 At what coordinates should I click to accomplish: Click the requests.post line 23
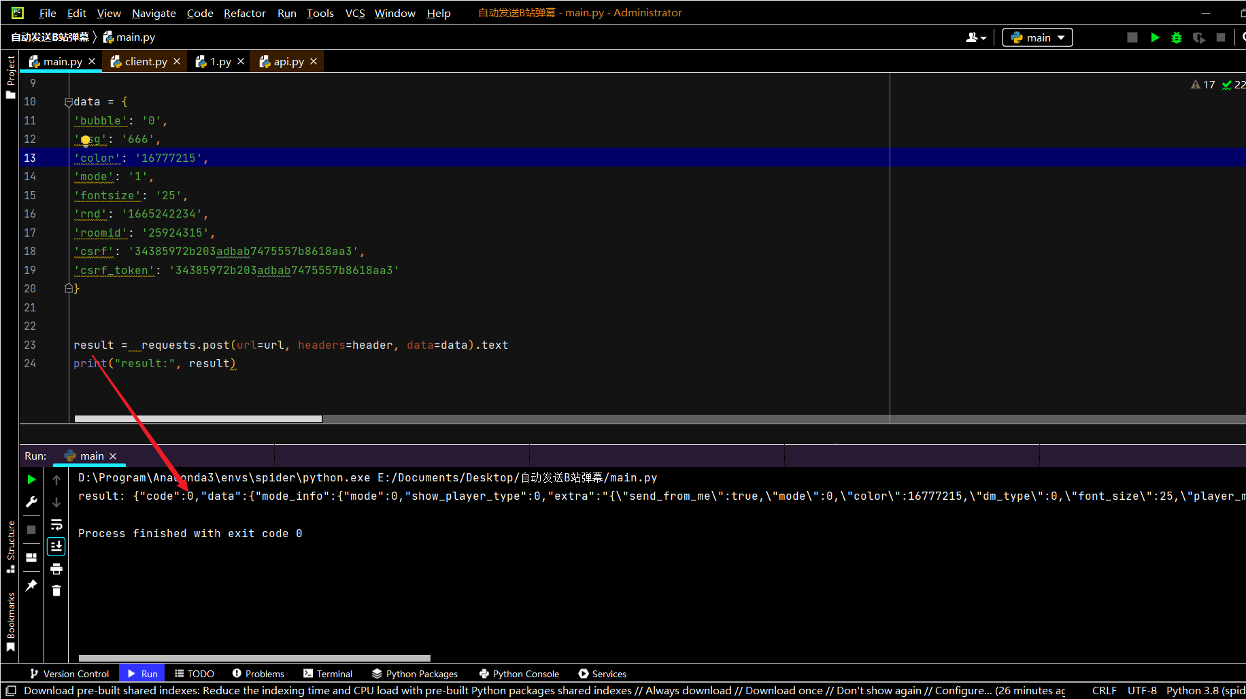290,345
